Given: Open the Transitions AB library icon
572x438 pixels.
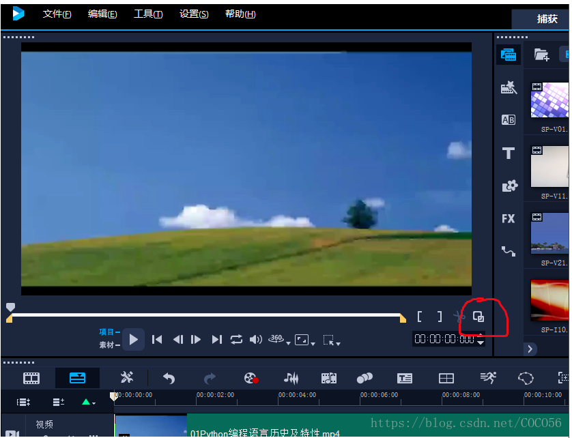Looking at the screenshot, I should [x=509, y=119].
